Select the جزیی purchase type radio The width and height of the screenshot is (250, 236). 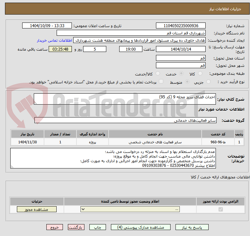pos(208,82)
